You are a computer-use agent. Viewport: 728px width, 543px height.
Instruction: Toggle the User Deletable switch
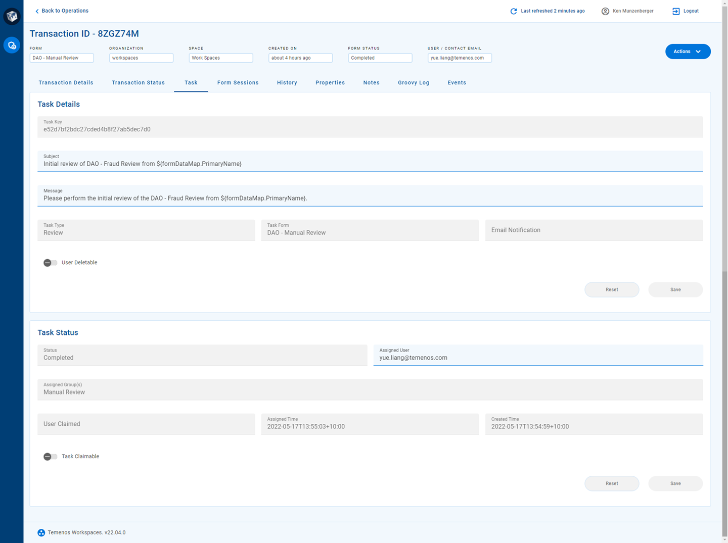(x=50, y=263)
